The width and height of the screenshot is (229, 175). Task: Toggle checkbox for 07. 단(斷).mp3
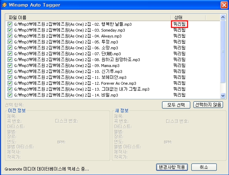pos(10,54)
